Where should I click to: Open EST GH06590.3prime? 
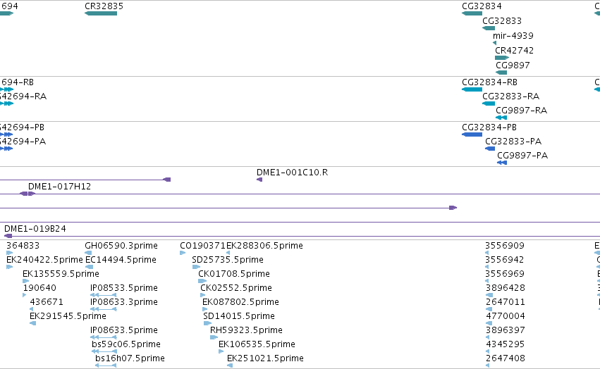coord(121,246)
